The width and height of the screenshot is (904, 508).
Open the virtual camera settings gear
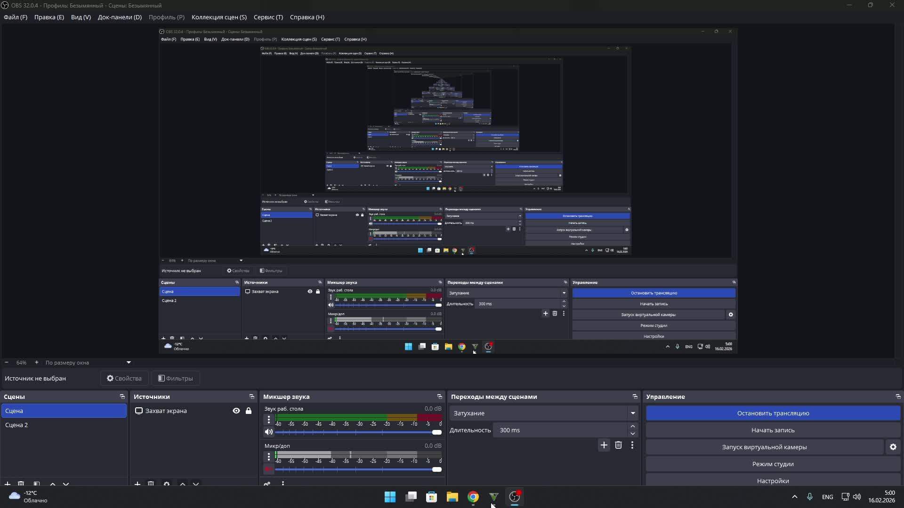pyautogui.click(x=893, y=447)
